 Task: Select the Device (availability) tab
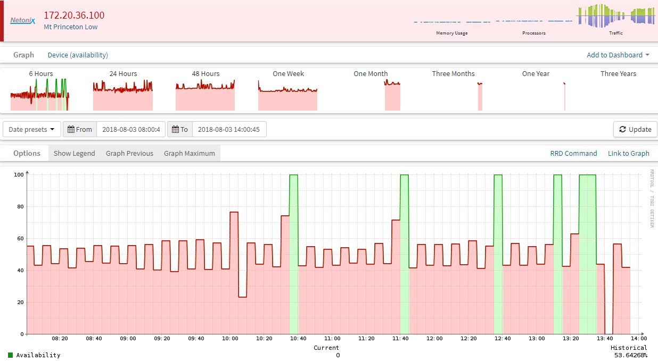(x=78, y=55)
